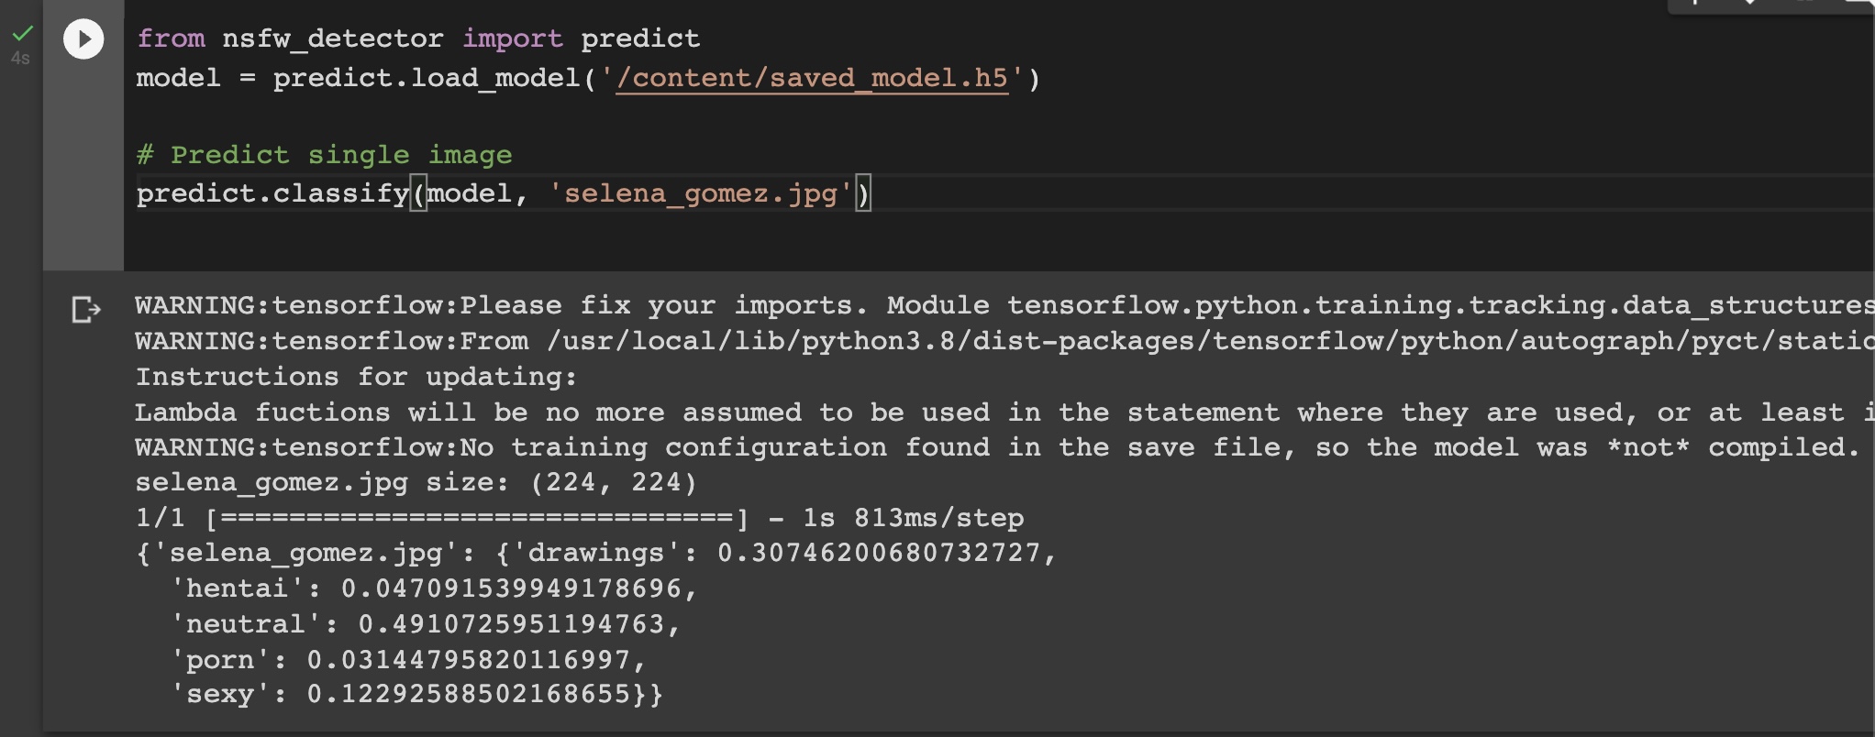Viewport: 1875px width, 737px height.
Task: Place cursor on the nsfw_detector import line
Action: click(417, 38)
